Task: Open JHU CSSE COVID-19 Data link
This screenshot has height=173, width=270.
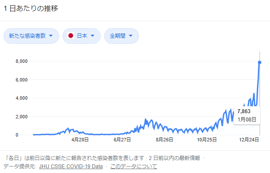Action: coord(71,166)
